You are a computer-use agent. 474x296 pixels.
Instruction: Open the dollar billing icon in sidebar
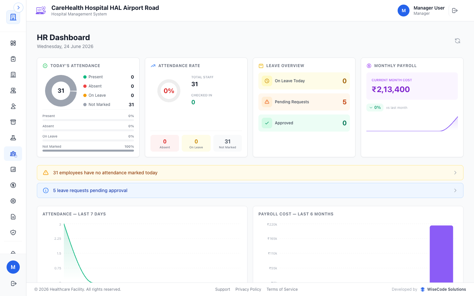pos(13,185)
